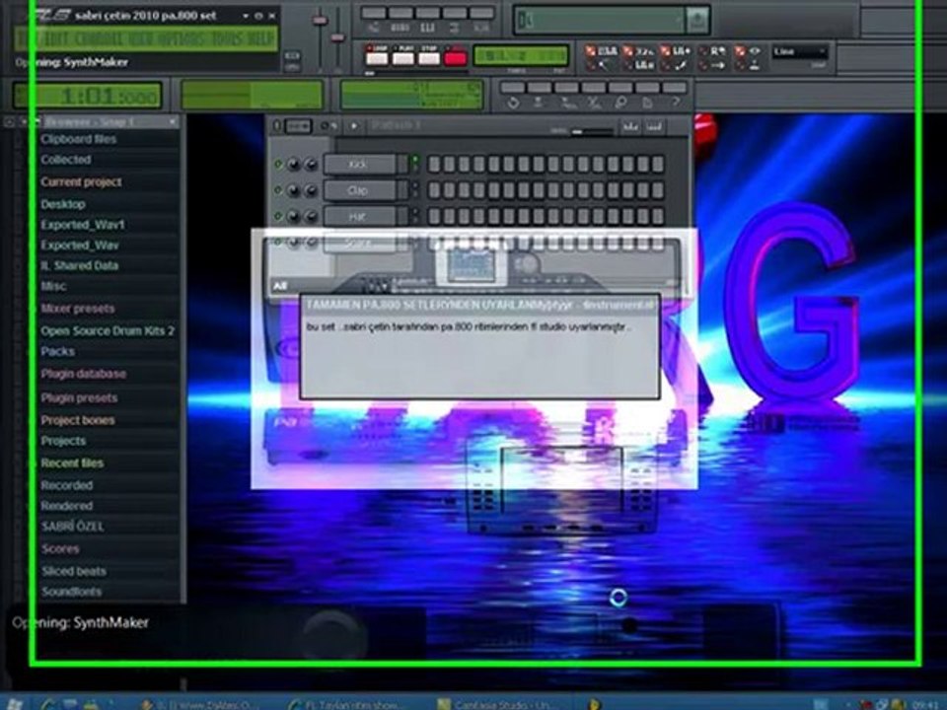This screenshot has width=947, height=710.
Task: Click the Clap channel button
Action: click(359, 190)
